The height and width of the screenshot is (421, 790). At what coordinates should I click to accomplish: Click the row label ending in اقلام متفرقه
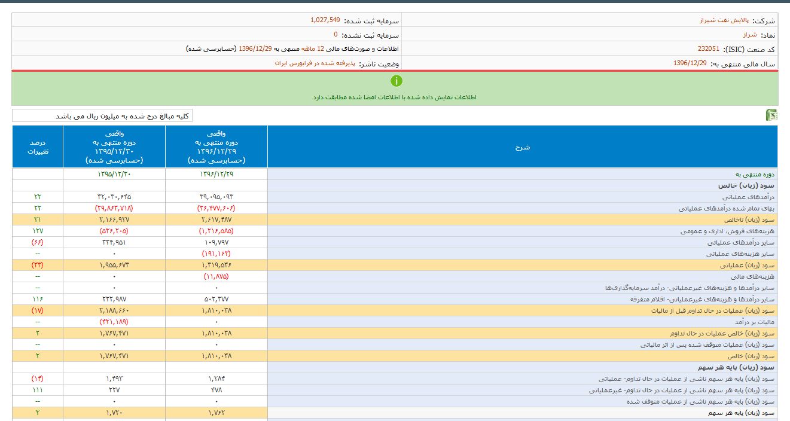(x=703, y=299)
